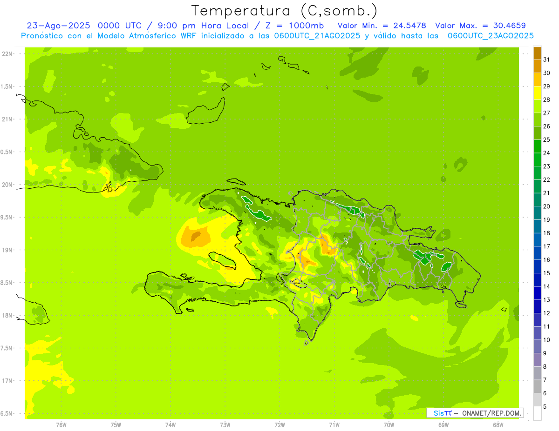The height and width of the screenshot is (431, 559).
Task: Click the orange 30–31 swatch on the colorbar
Action: tap(537, 66)
